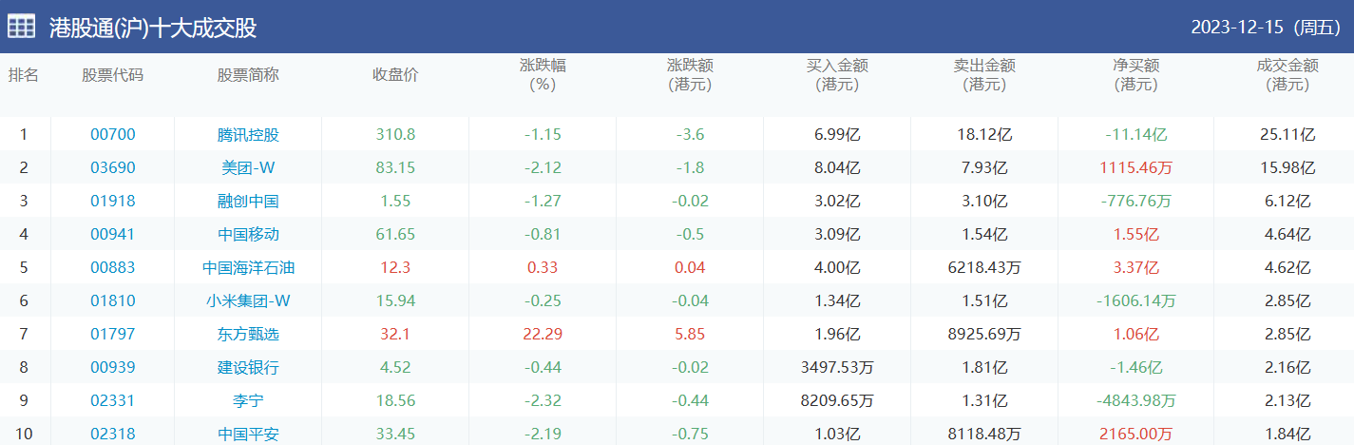This screenshot has height=445, width=1354.
Task: Open 中国海洋石油 stock link
Action: (248, 268)
